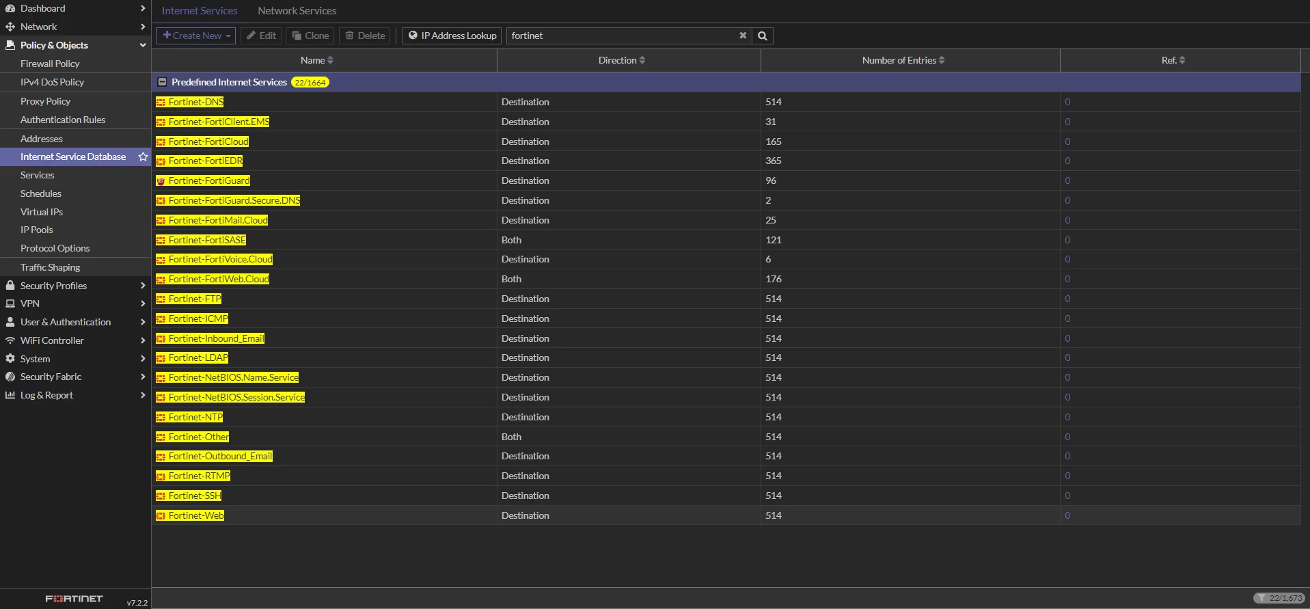Run search with the magnifier icon
Viewport: 1310px width, 609px height.
pyautogui.click(x=763, y=36)
